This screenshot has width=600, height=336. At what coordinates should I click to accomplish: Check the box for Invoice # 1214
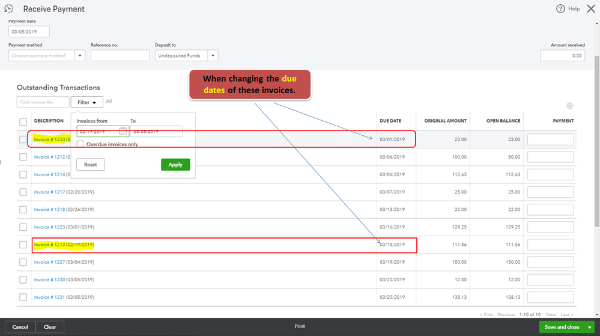23,174
